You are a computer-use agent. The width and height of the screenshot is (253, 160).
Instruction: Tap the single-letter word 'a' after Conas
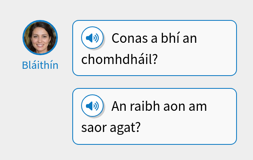pyautogui.click(x=153, y=39)
